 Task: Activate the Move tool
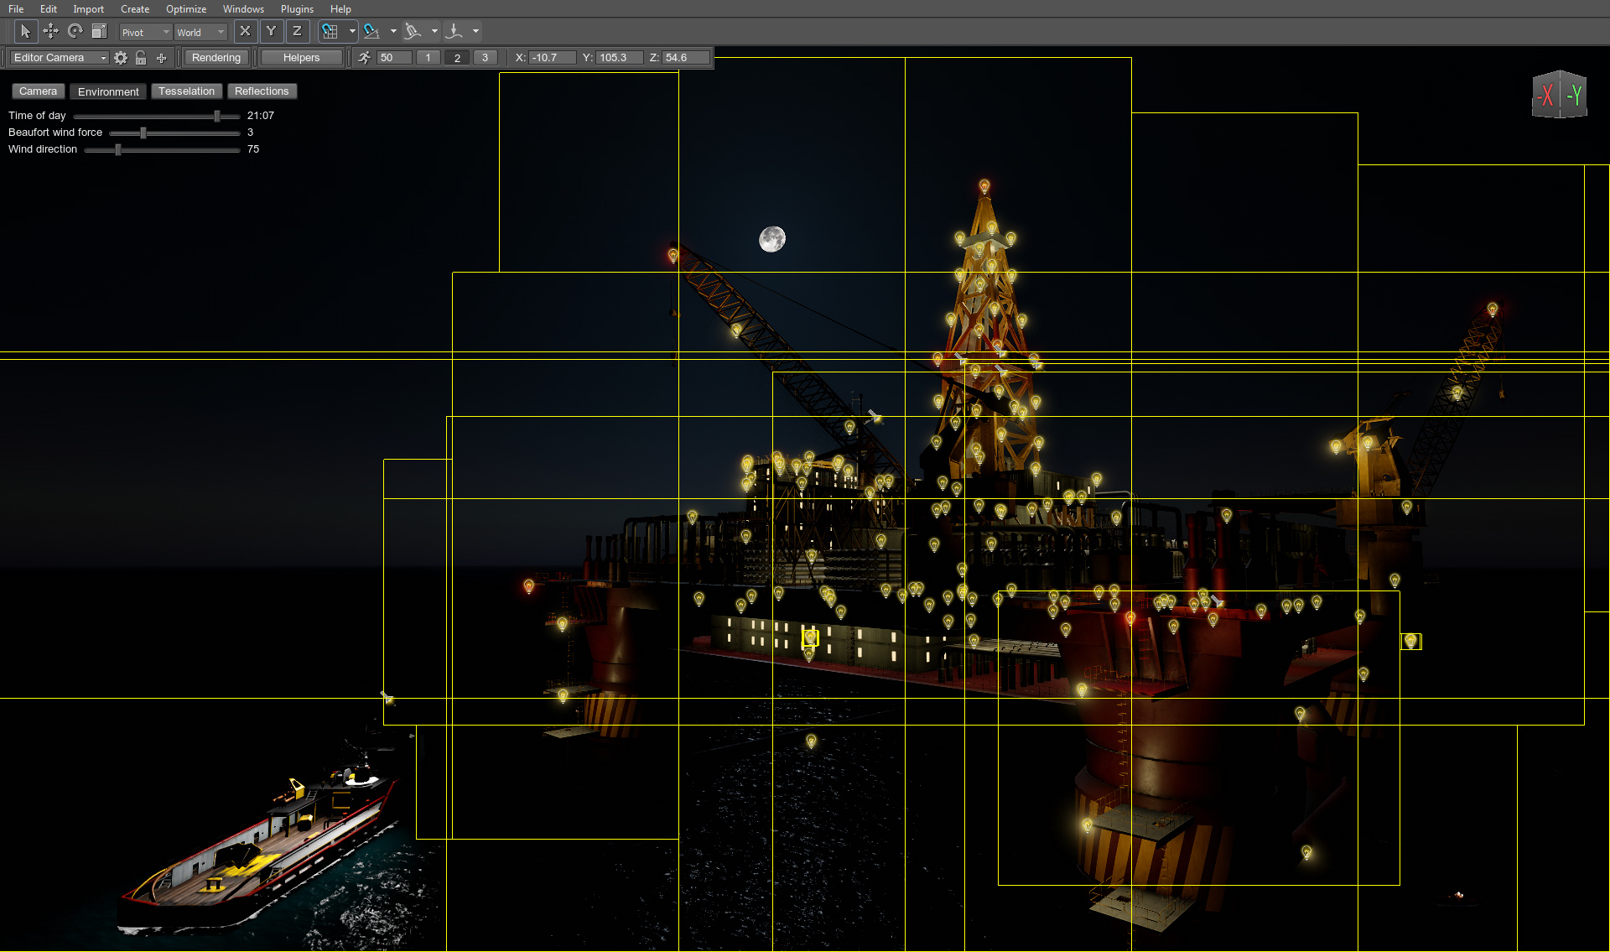tap(51, 31)
